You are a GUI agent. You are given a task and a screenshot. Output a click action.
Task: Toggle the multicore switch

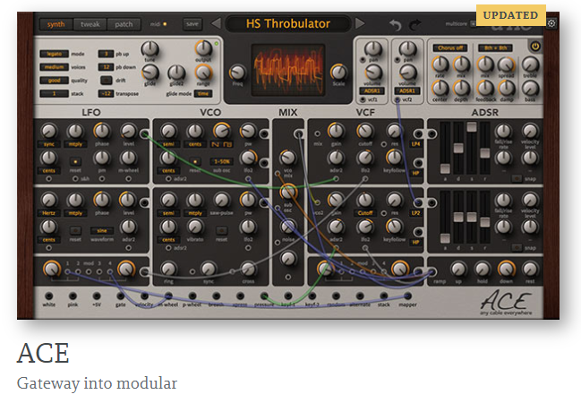click(474, 23)
